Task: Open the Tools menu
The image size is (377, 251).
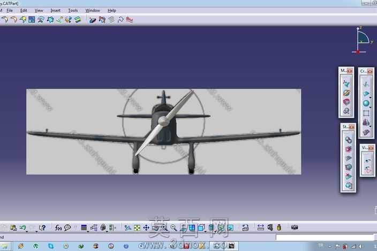Action: tap(73, 11)
